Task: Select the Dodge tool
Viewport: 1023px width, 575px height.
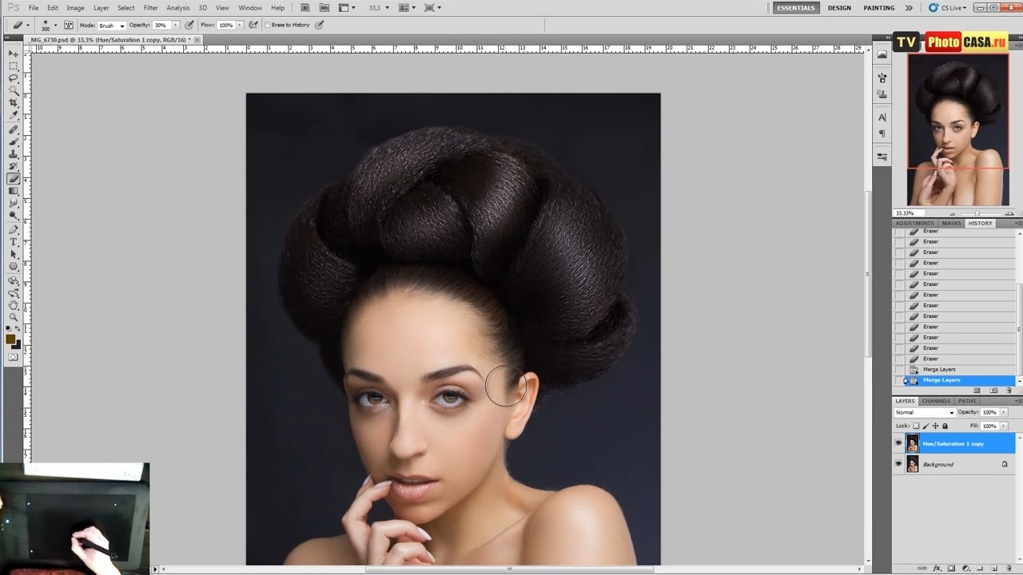Action: tap(14, 216)
